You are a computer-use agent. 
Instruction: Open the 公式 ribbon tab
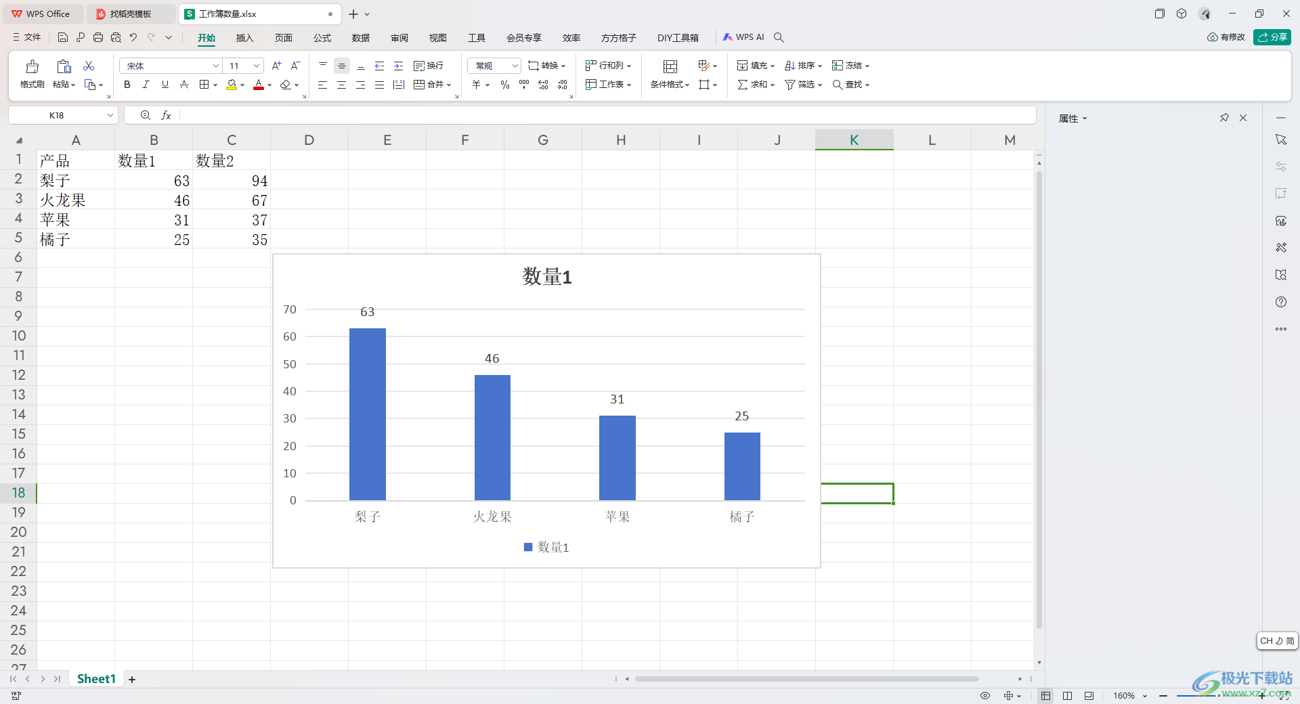pyautogui.click(x=322, y=38)
